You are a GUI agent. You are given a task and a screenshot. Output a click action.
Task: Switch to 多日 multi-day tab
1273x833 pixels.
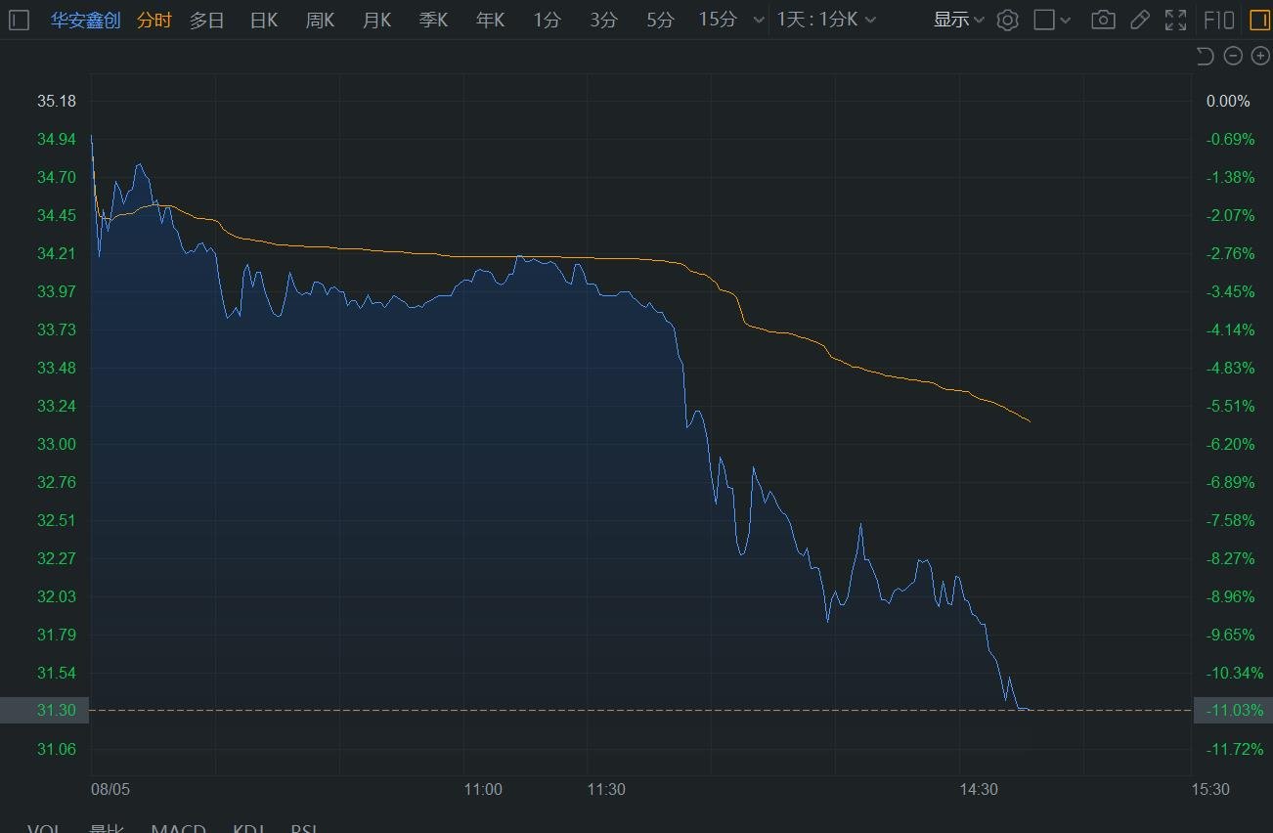point(206,20)
